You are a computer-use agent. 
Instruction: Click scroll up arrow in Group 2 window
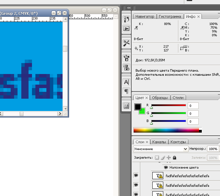coord(65,19)
